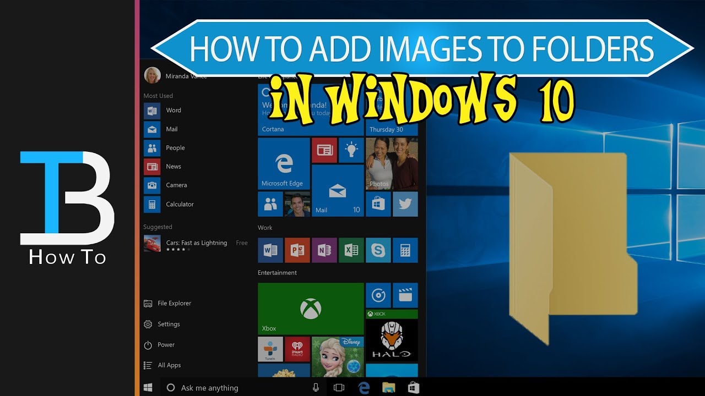Open the OneNote tile in Work group
Viewport: 705px width, 396px height.
324,250
